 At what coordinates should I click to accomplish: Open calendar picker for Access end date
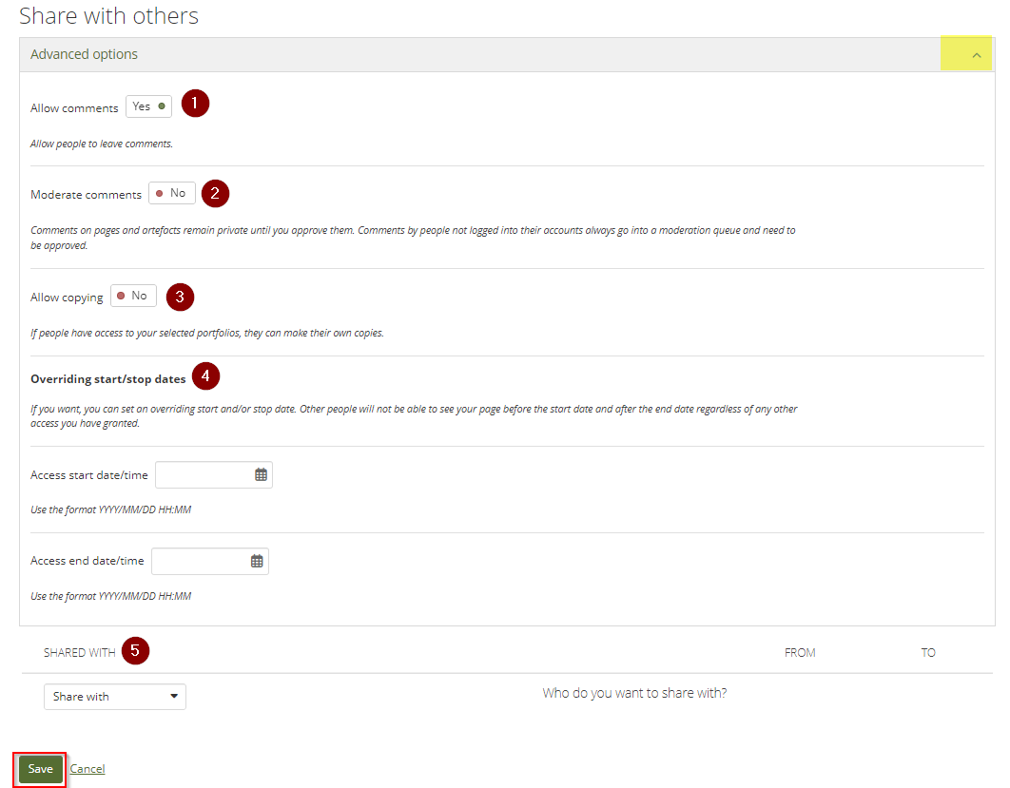(257, 562)
